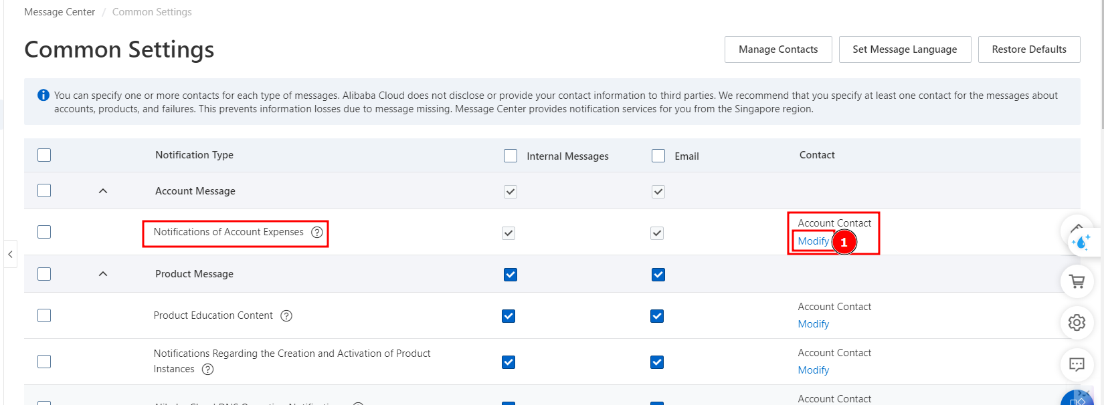Screen dimensions: 1104x405
Task: Open the shopping cart floating icon
Action: pyautogui.click(x=1077, y=281)
